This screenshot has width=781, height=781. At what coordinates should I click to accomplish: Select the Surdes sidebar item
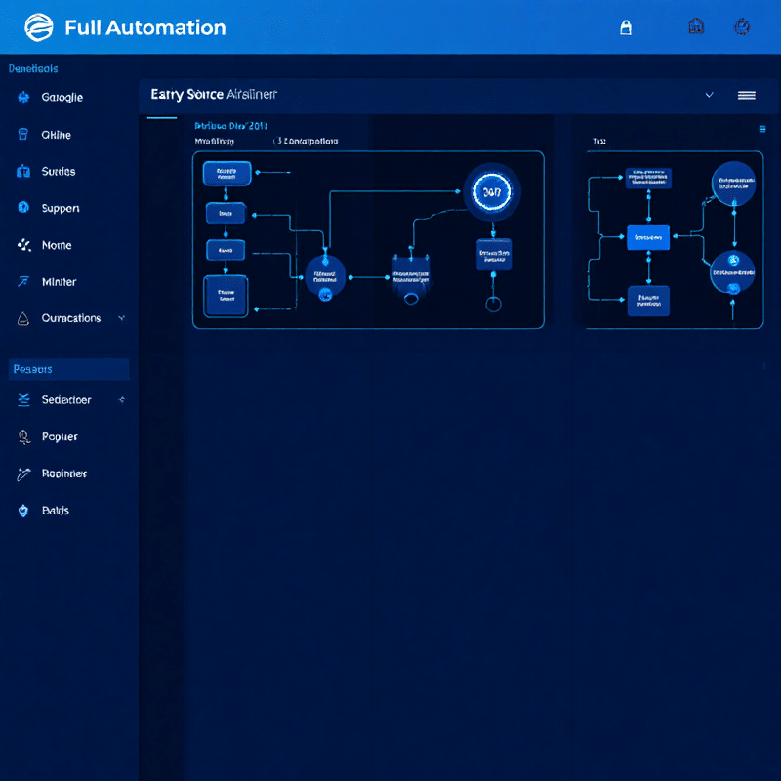click(59, 172)
